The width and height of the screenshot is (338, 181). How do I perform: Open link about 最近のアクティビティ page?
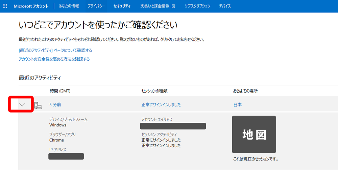pos(55,50)
